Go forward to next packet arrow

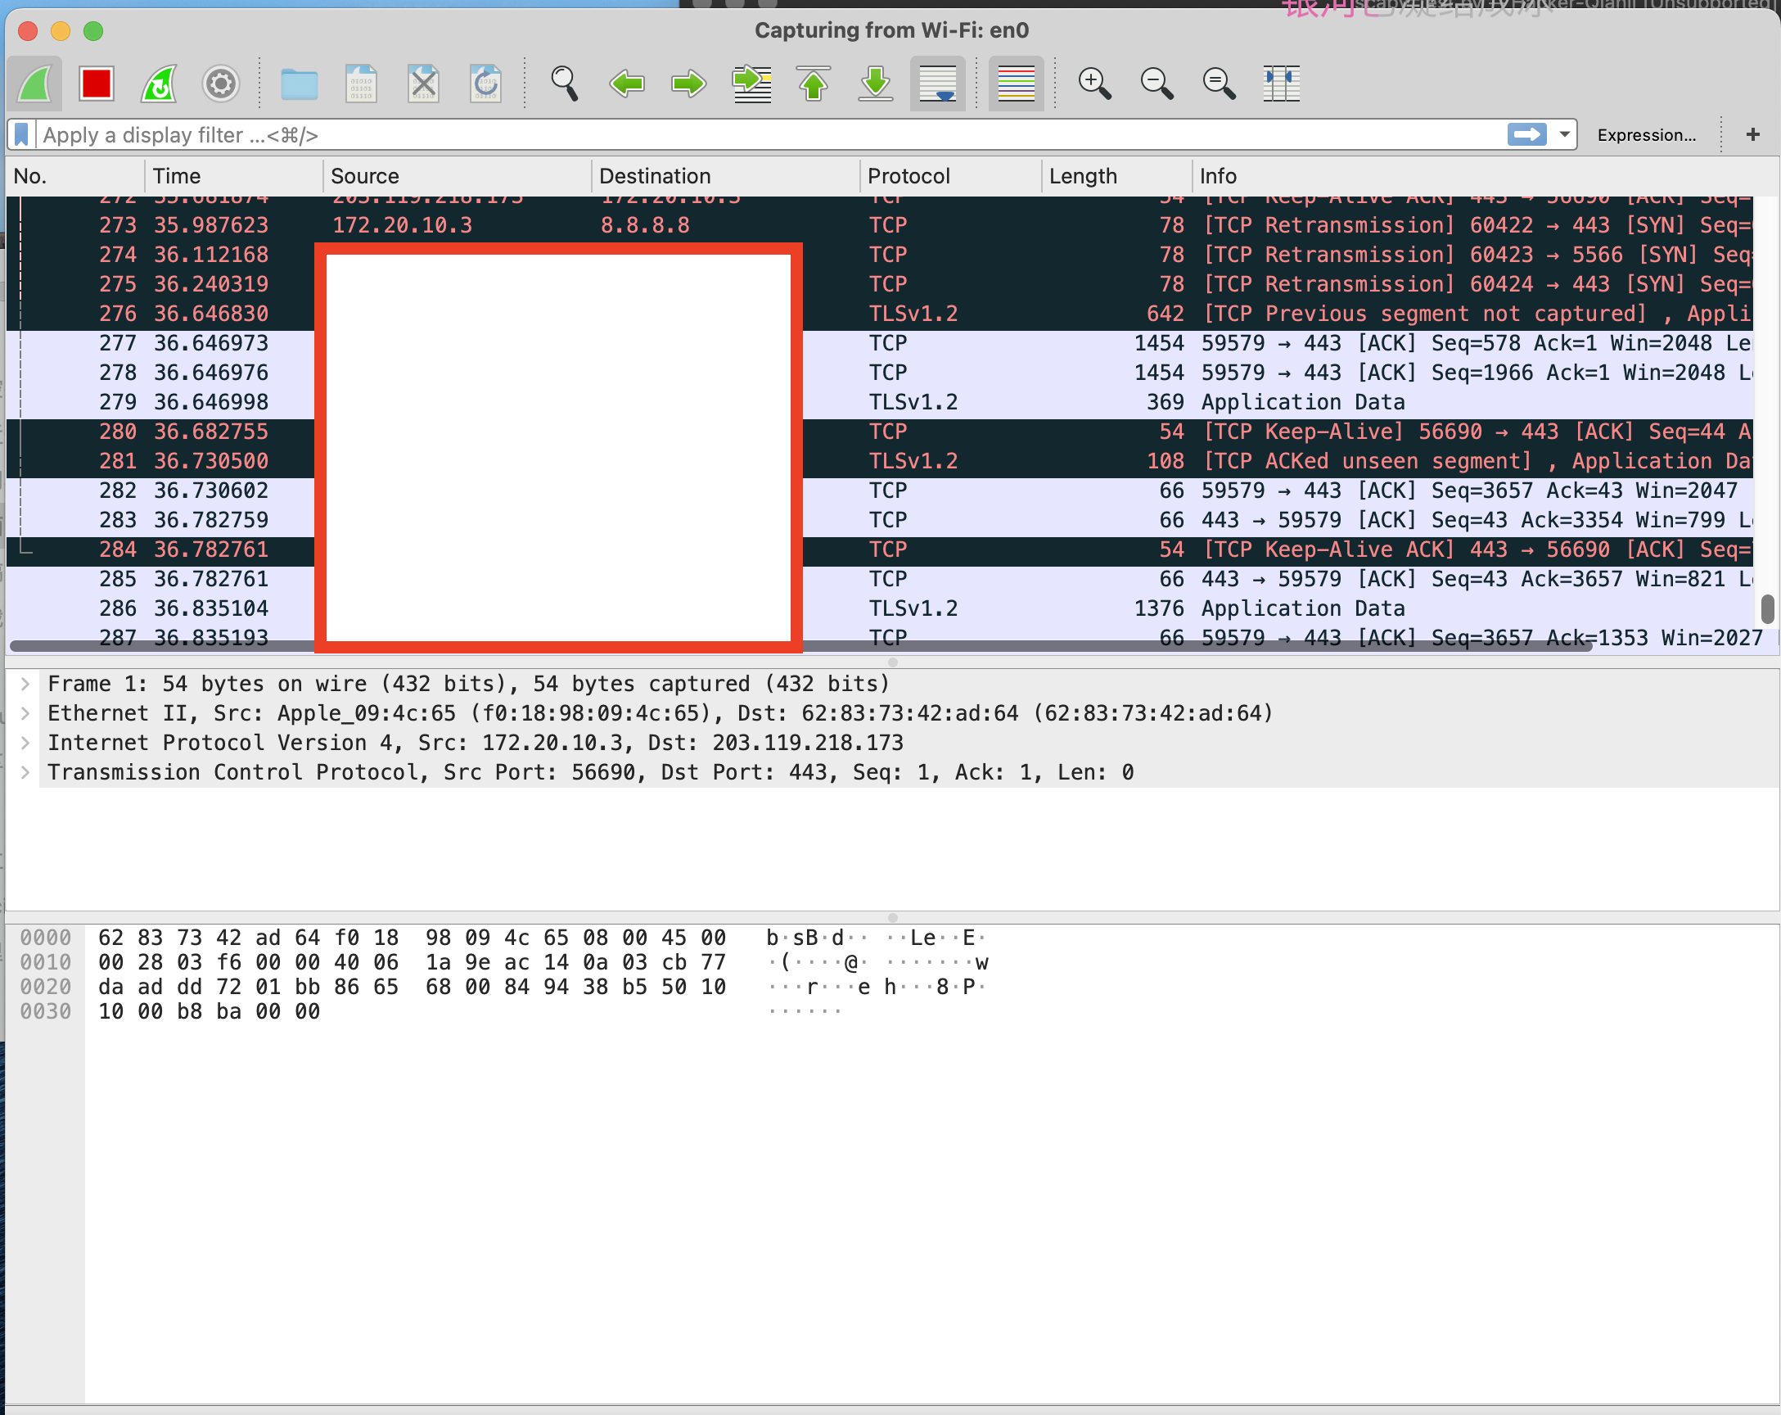[x=689, y=84]
